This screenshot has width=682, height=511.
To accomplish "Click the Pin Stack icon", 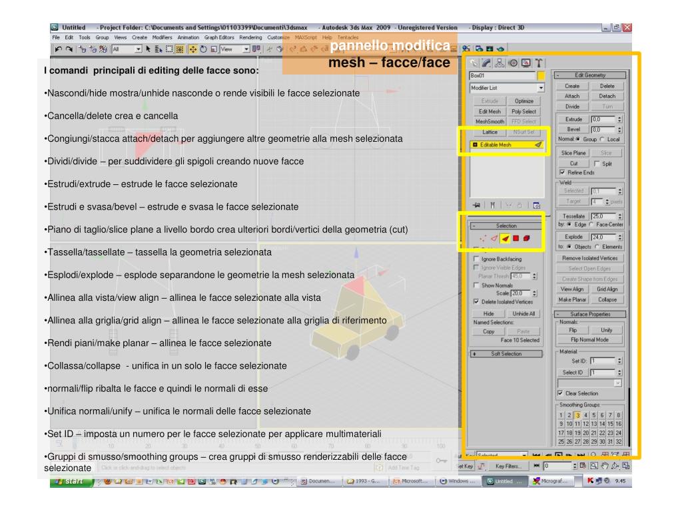I will coord(477,205).
